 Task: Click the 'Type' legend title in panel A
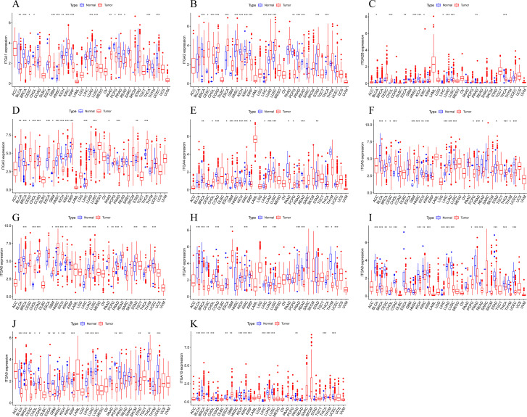point(74,5)
